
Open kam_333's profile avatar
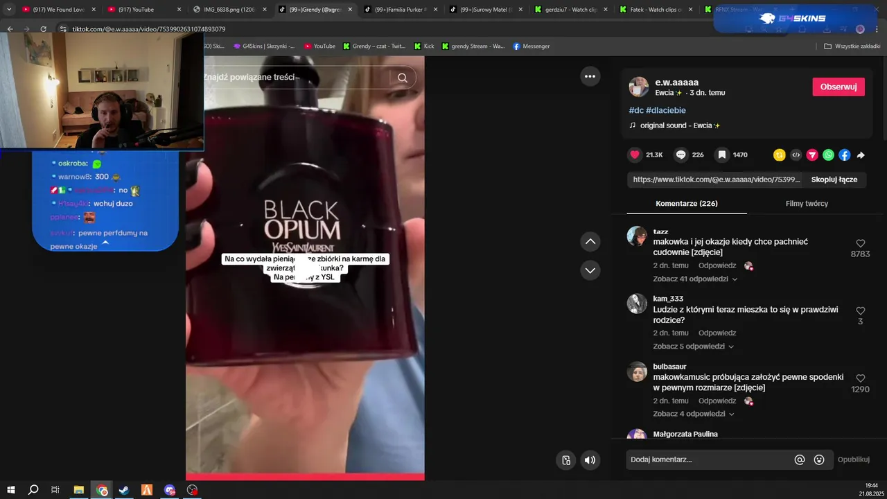(x=637, y=304)
